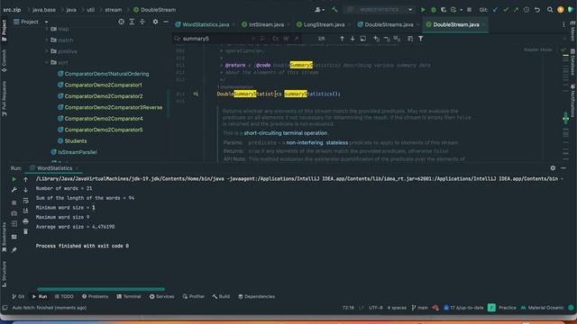This screenshot has height=324, width=577.
Task: Switch to the WordStatistics.java editor tab
Action: [x=206, y=24]
